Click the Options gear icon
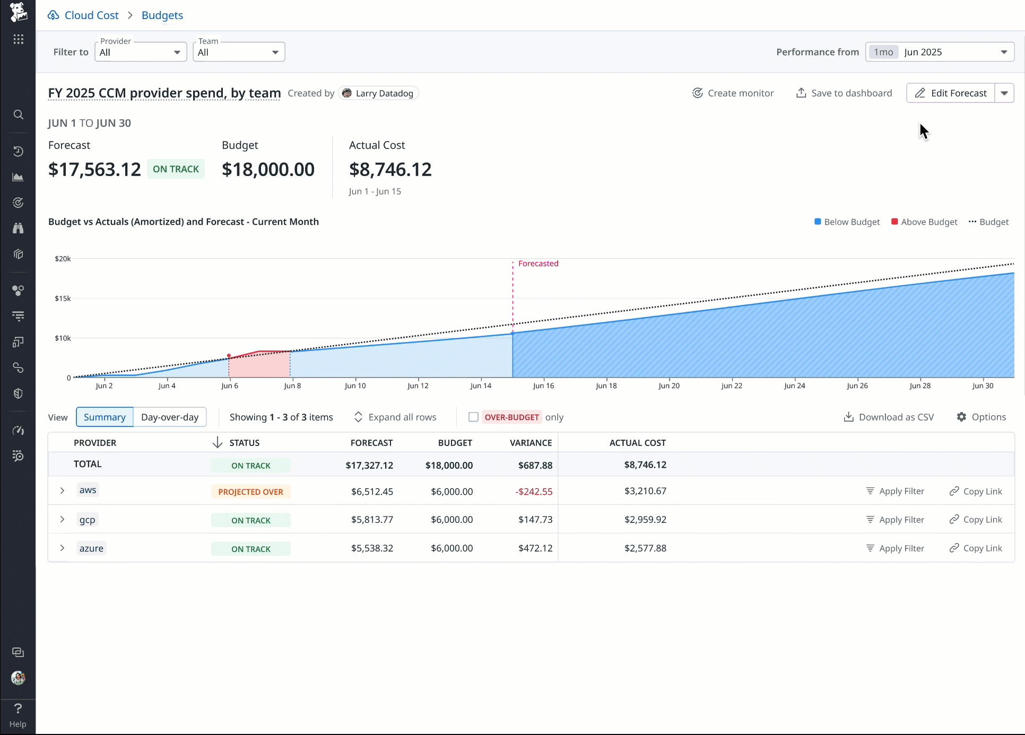 point(961,417)
